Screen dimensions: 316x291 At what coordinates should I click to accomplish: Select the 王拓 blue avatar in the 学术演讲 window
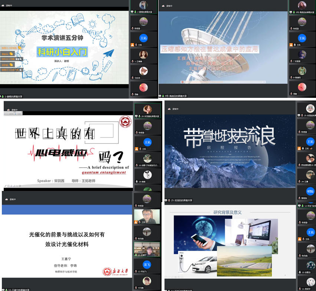pos(143,38)
